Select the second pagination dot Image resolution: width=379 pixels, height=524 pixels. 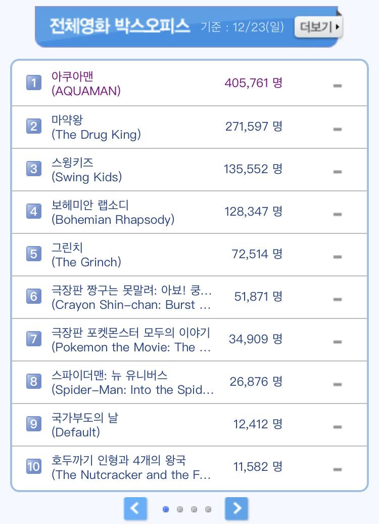180,509
